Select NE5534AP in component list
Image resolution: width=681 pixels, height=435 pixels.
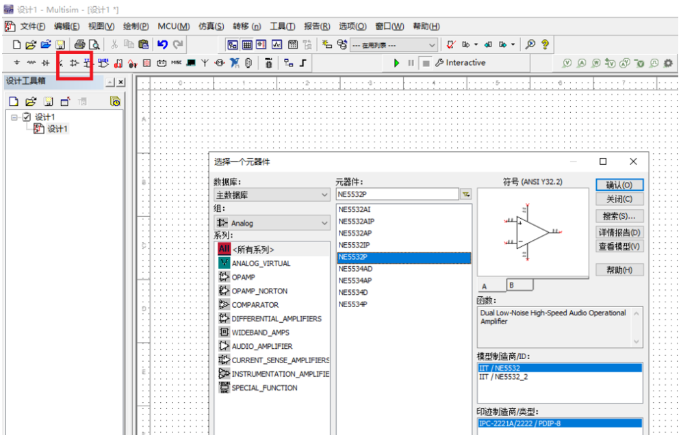point(355,280)
